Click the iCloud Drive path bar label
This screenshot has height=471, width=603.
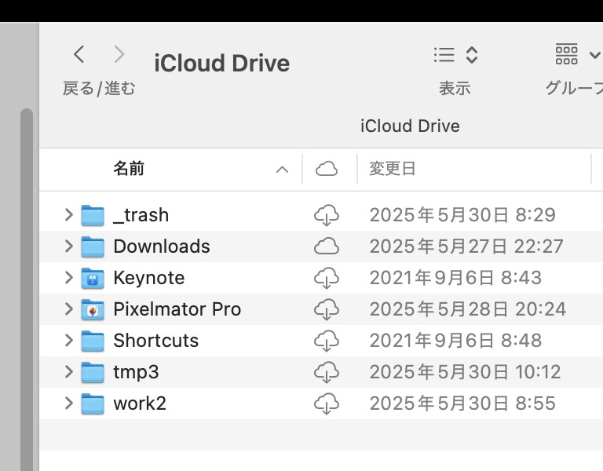pos(410,126)
